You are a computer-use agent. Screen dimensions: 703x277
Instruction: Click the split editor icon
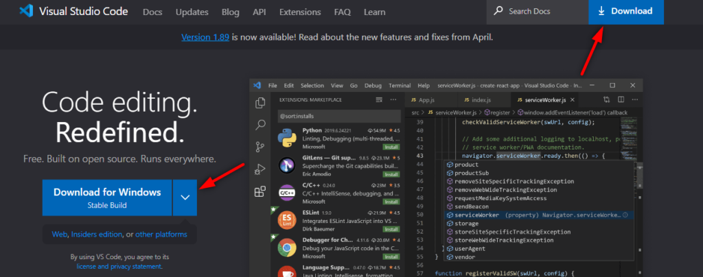point(621,100)
